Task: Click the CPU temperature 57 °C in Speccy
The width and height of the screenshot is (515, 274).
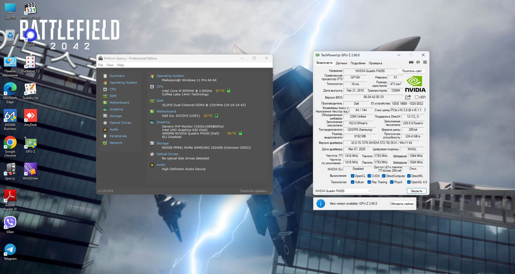Action: pyautogui.click(x=220, y=91)
